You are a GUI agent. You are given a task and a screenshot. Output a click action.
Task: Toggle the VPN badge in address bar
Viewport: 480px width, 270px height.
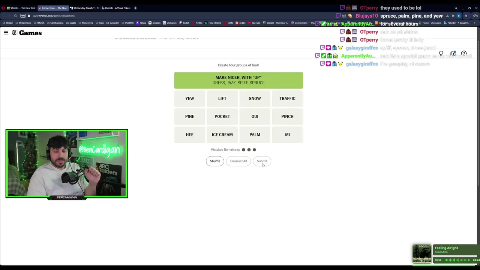pyautogui.click(x=23, y=16)
